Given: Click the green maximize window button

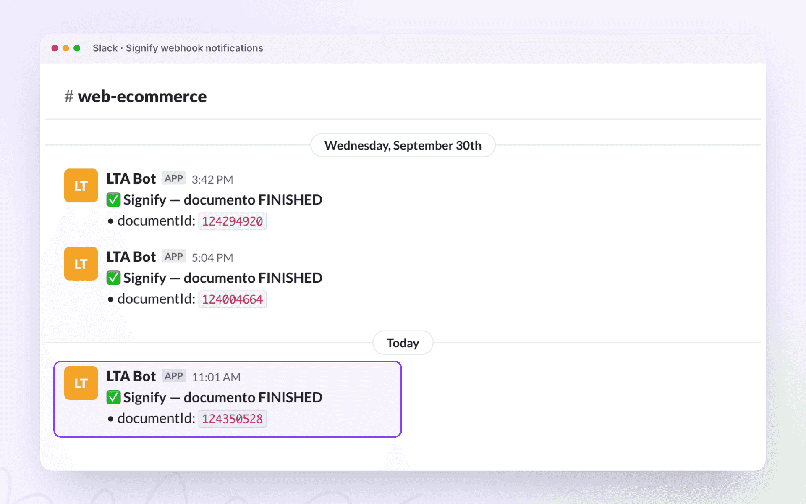Looking at the screenshot, I should [77, 48].
